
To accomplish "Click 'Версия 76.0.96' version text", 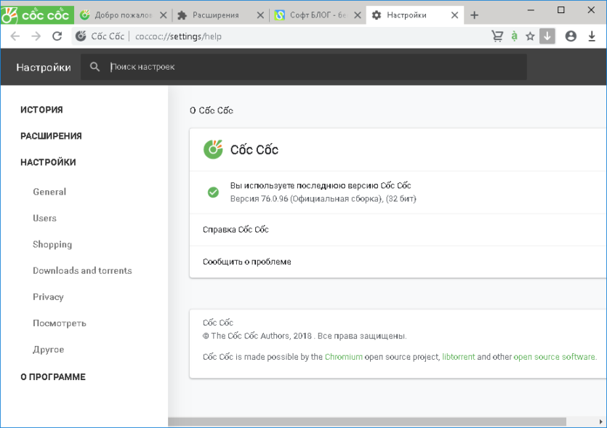I will click(323, 199).
